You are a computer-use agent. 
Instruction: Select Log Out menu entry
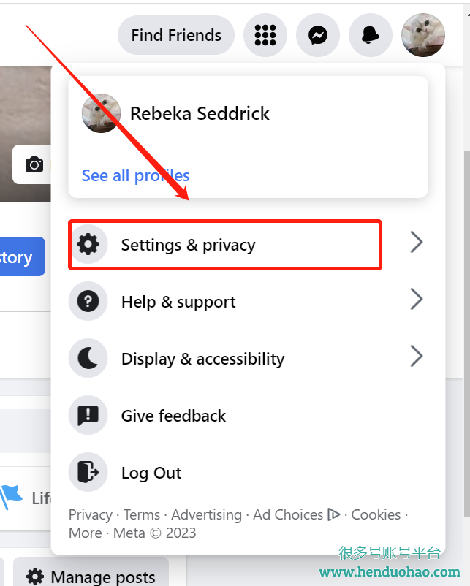click(151, 473)
